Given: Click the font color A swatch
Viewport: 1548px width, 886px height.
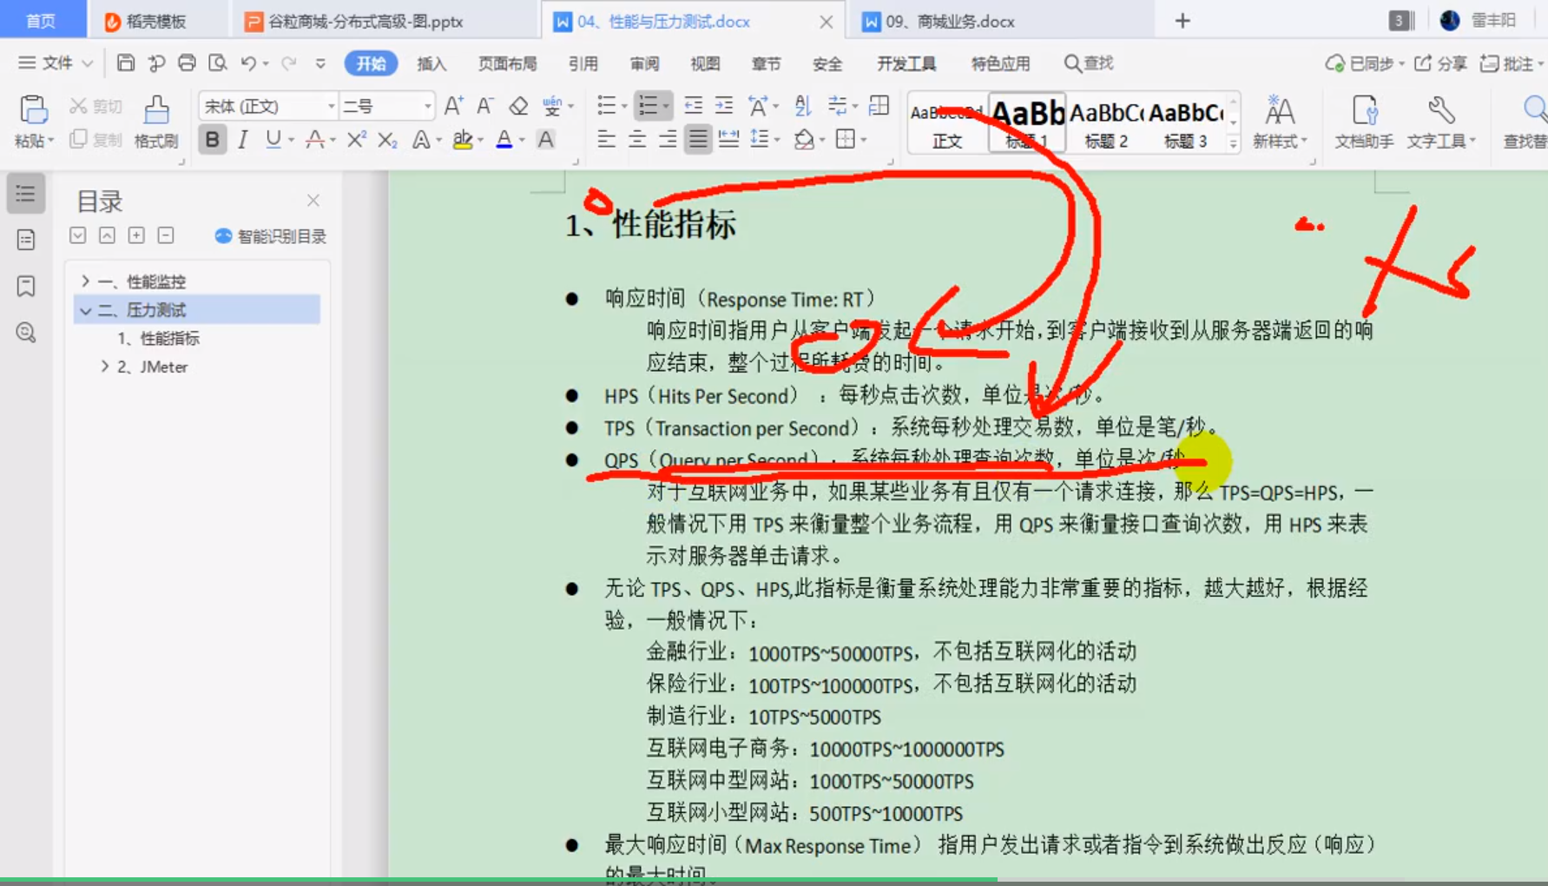Looking at the screenshot, I should click(504, 140).
